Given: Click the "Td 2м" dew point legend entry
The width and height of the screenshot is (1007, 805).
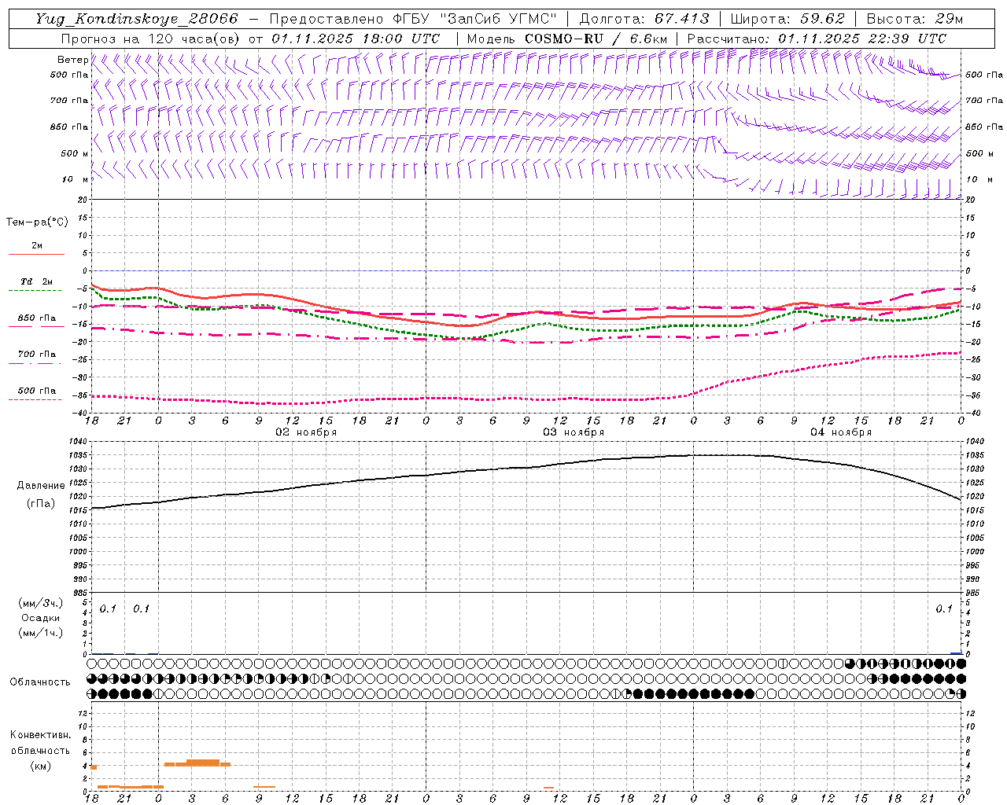Looking at the screenshot, I should [x=37, y=281].
